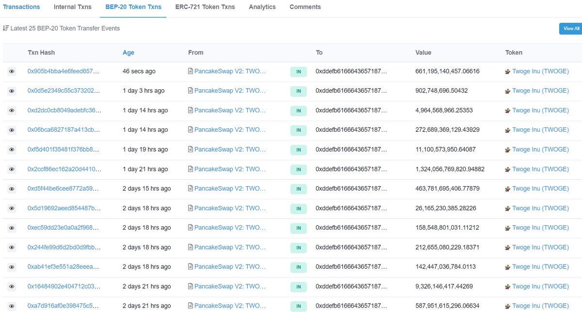Click Twoge token logo in 212,655,080,229.18371 row
The width and height of the screenshot is (582, 312).
[x=508, y=247]
